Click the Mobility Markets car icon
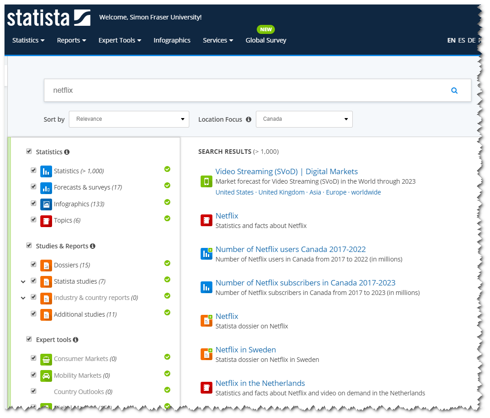 (46, 376)
